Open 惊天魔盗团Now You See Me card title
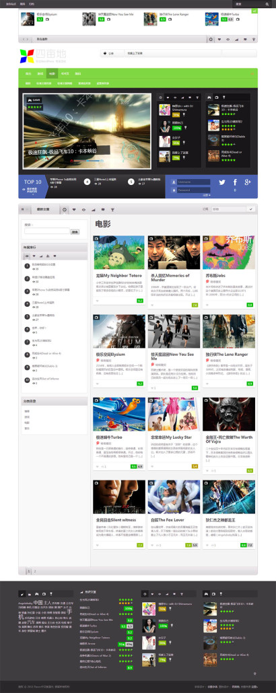The width and height of the screenshot is (276, 693). pyautogui.click(x=172, y=356)
